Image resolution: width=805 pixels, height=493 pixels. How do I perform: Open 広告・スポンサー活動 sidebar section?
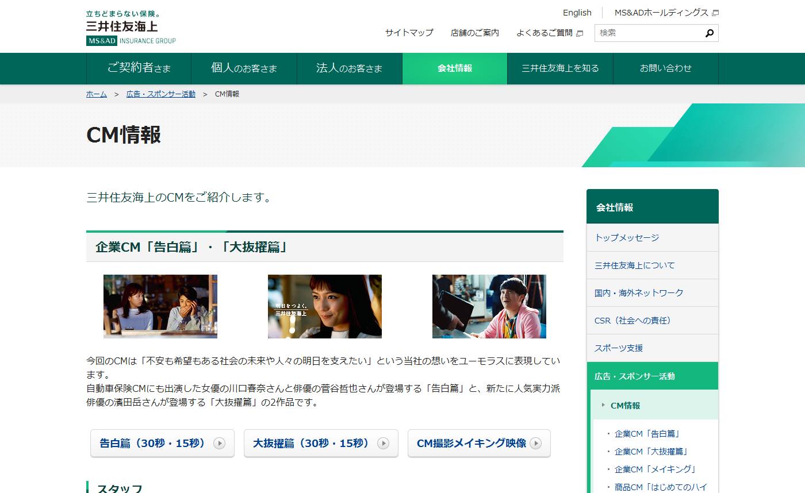(x=653, y=376)
